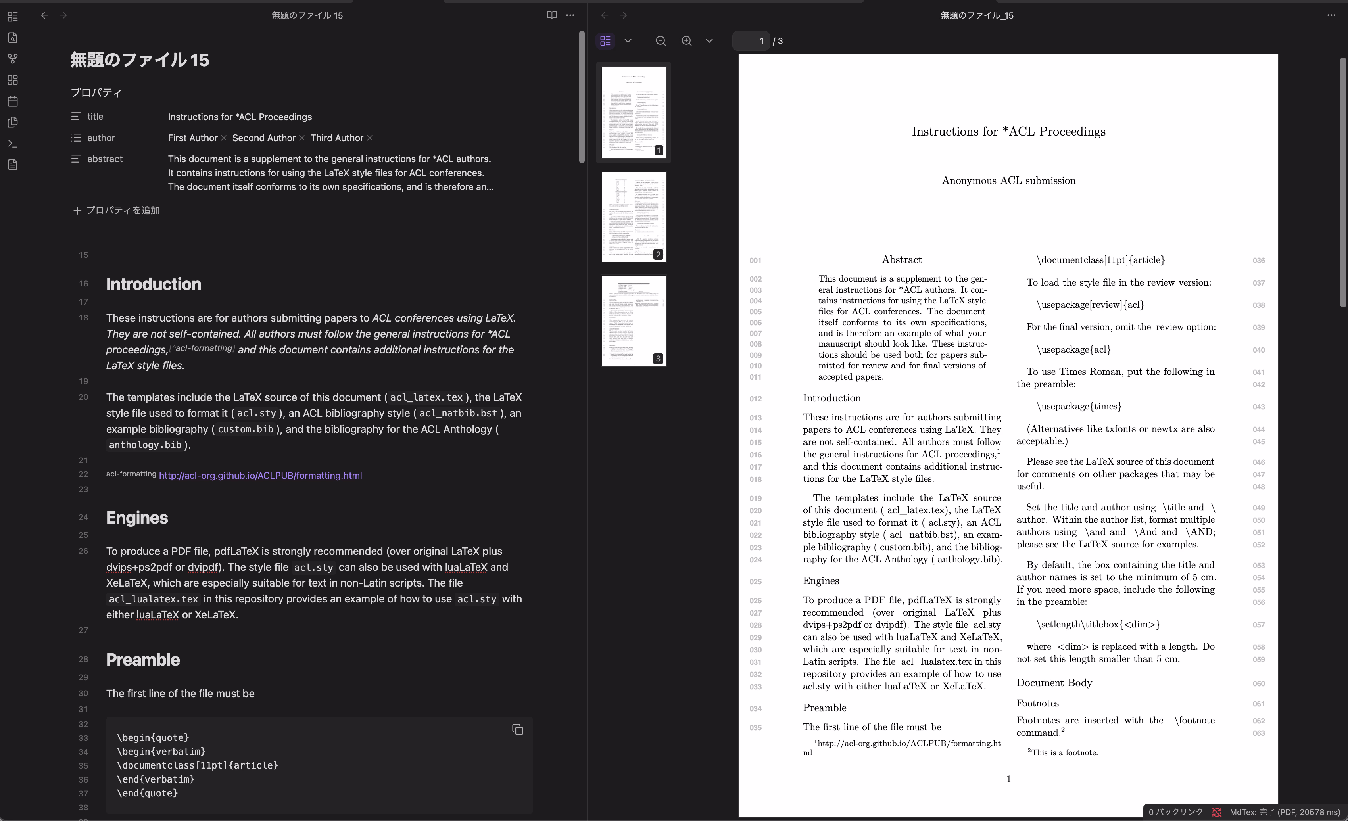The width and height of the screenshot is (1348, 821).
Task: Jump to PDF page 3 thumbnail
Action: click(634, 320)
